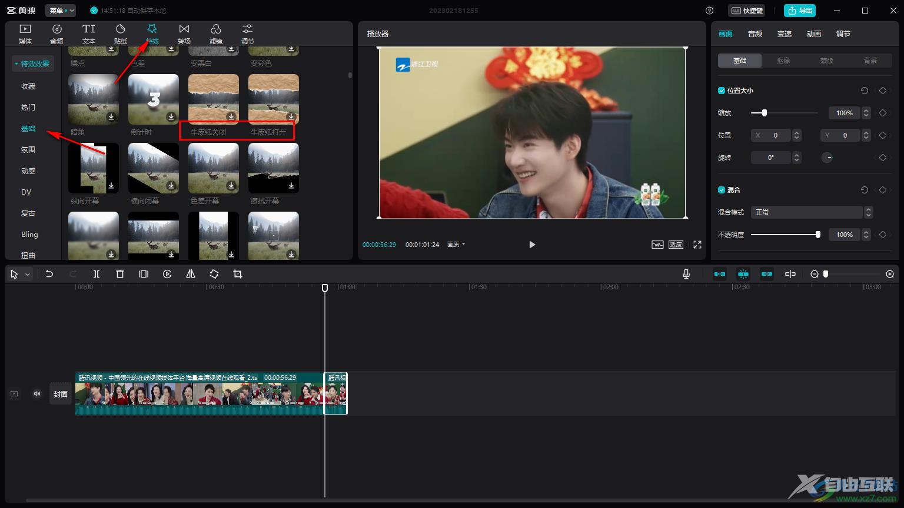Click the 适应 fit button in player
Image resolution: width=904 pixels, height=508 pixels.
(676, 245)
